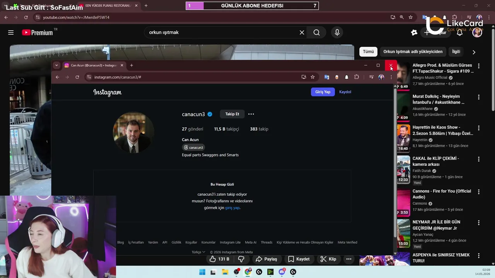Open Discord from the taskbar
495x278 pixels.
[282, 272]
